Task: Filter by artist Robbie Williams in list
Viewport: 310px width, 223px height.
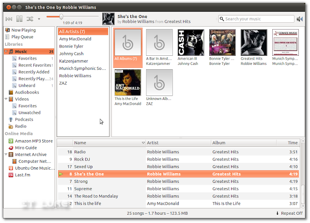Action: coord(83,76)
